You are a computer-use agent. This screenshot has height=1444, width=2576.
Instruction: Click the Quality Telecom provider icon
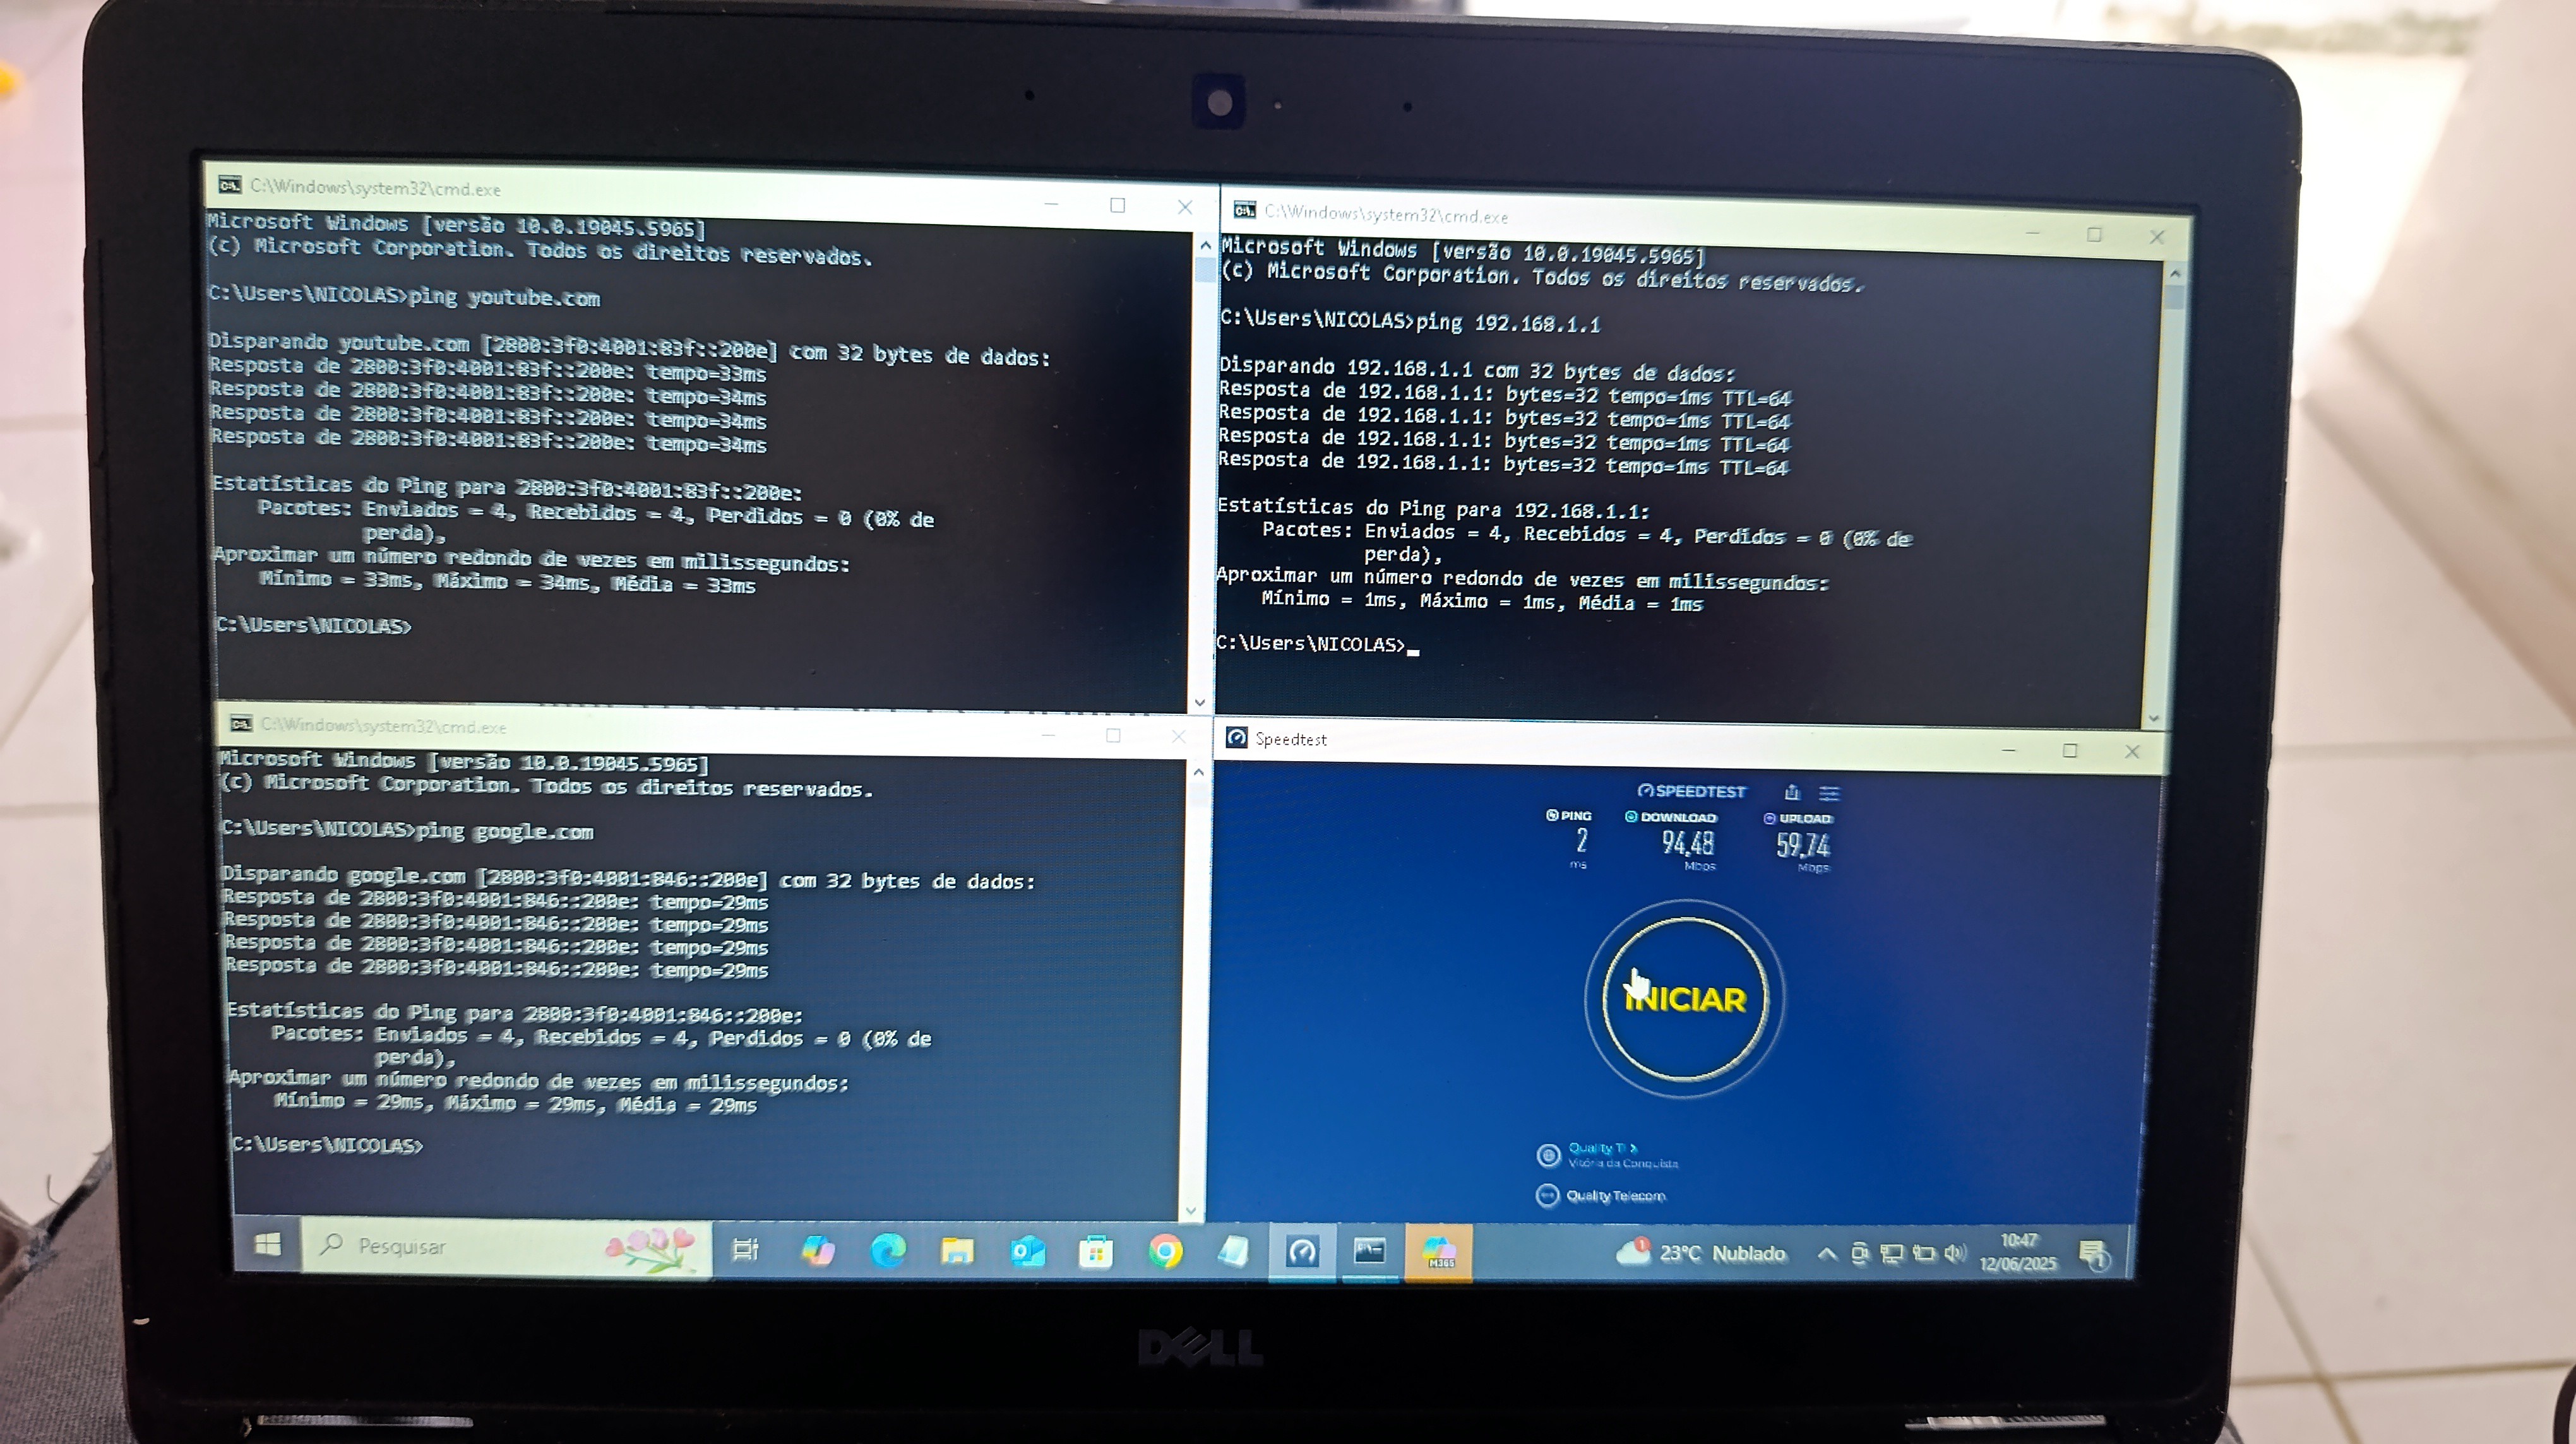1547,1196
